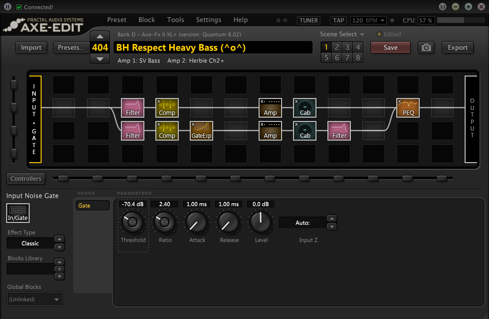This screenshot has width=489, height=319.
Task: Click the camera snapshot icon
Action: click(426, 47)
